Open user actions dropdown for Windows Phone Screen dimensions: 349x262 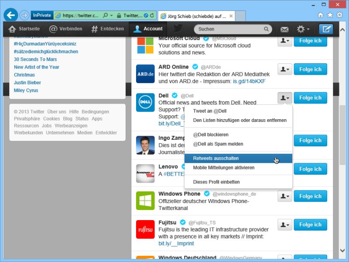click(x=285, y=196)
